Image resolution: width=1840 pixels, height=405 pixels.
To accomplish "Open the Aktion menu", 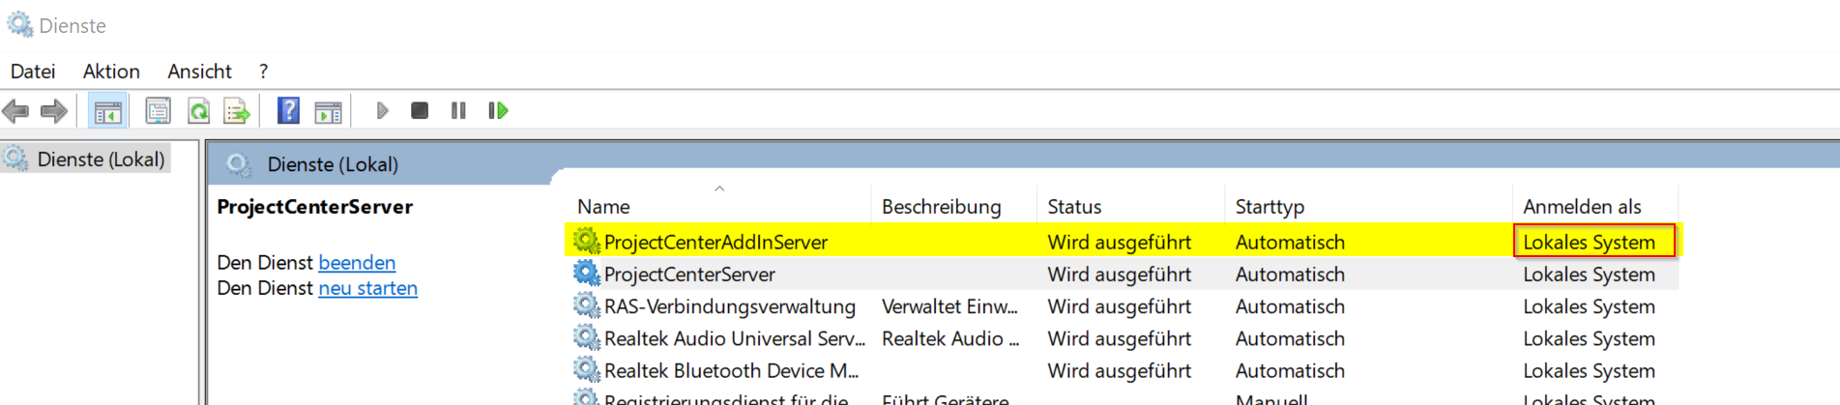I will [111, 72].
